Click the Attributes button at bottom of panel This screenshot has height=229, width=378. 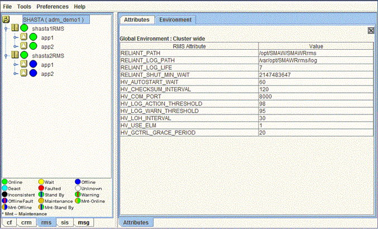pyautogui.click(x=136, y=222)
